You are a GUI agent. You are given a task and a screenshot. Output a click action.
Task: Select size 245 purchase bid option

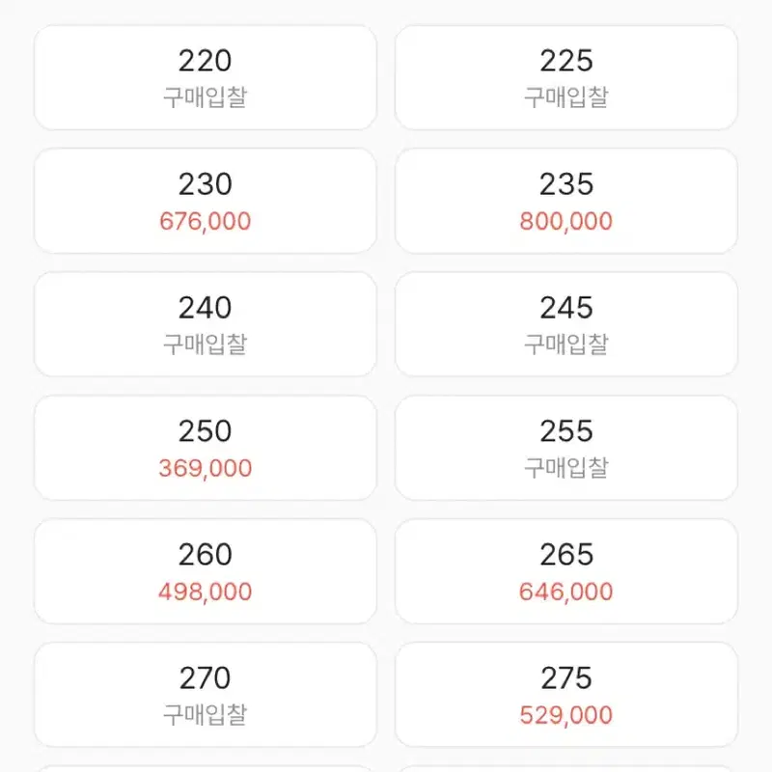click(x=566, y=324)
